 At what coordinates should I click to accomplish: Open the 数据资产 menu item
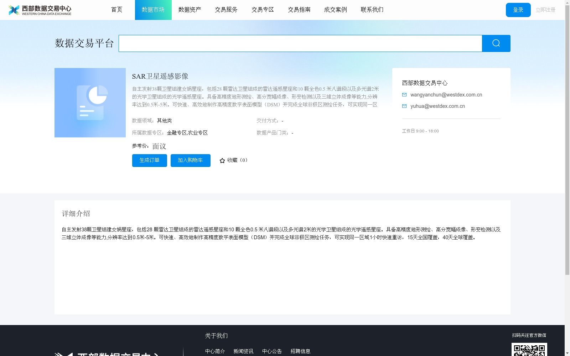click(190, 10)
